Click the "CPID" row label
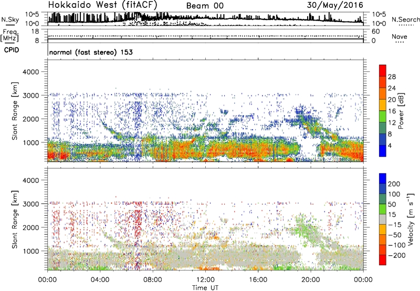 click(12, 50)
